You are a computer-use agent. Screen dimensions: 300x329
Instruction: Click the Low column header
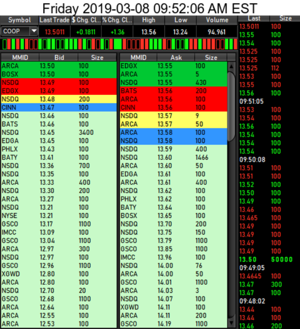click(x=181, y=20)
